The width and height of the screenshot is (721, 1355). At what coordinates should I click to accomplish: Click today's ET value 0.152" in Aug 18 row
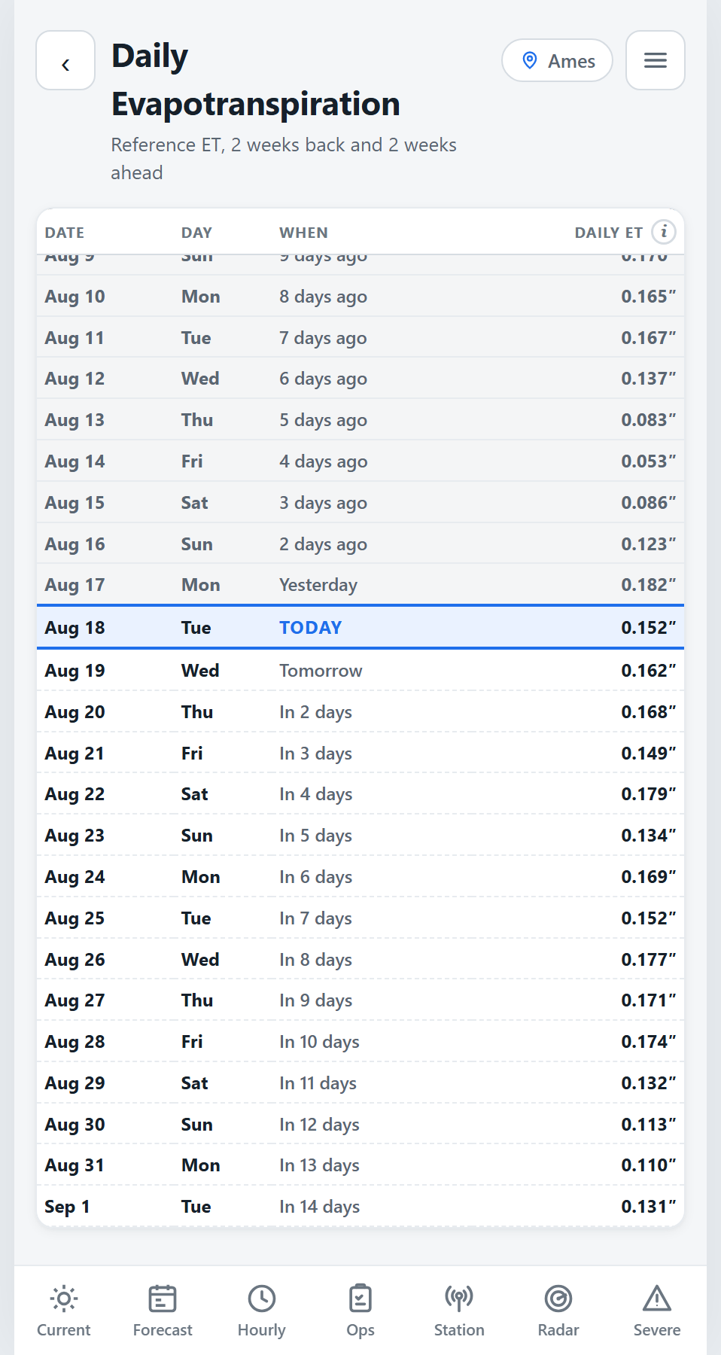[x=648, y=628]
